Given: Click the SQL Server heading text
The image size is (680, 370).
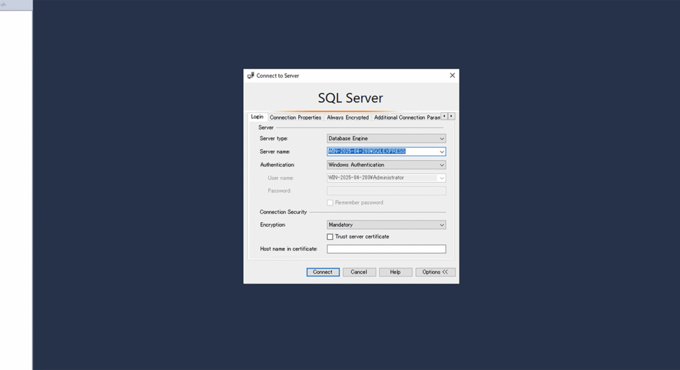Looking at the screenshot, I should click(x=351, y=98).
